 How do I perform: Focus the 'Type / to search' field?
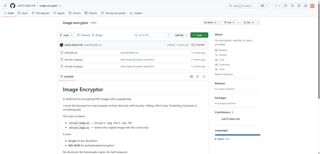[x=243, y=6]
